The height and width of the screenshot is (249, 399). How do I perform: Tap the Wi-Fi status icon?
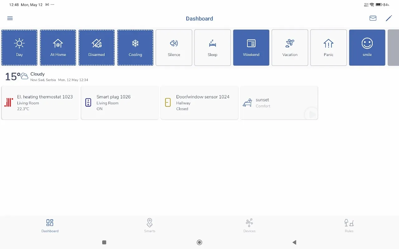coord(372,5)
